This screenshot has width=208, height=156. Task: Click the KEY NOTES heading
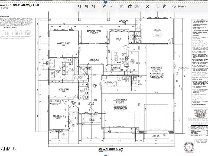click(201, 19)
